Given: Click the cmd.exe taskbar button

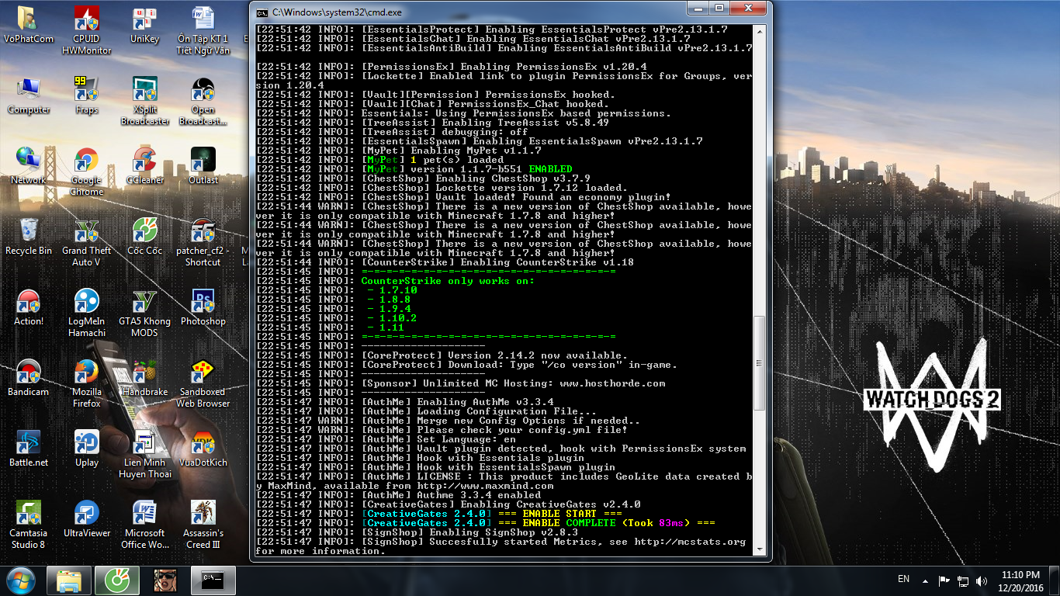Looking at the screenshot, I should click(x=212, y=580).
